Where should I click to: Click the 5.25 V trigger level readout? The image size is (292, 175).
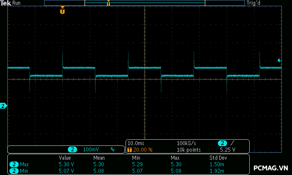[227, 149]
